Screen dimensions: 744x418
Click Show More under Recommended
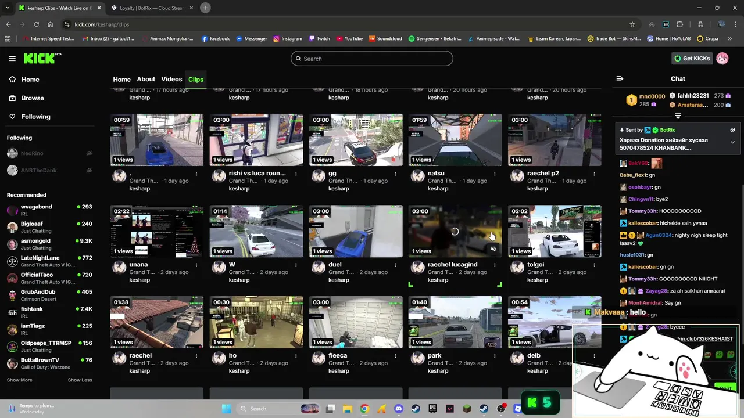click(x=20, y=380)
